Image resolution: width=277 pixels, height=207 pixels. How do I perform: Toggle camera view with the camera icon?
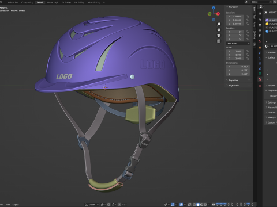click(219, 35)
